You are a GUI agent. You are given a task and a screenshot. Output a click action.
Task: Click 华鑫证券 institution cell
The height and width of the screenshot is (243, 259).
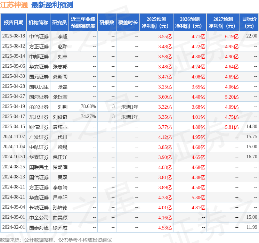[x=39, y=197]
